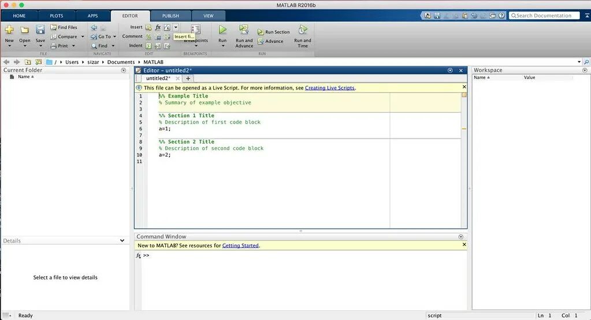Open Command Window actions menu
The height and width of the screenshot is (320, 591).
(460, 237)
